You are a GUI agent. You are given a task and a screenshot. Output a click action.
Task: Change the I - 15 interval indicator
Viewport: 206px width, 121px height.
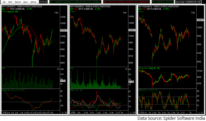[x=133, y=112]
